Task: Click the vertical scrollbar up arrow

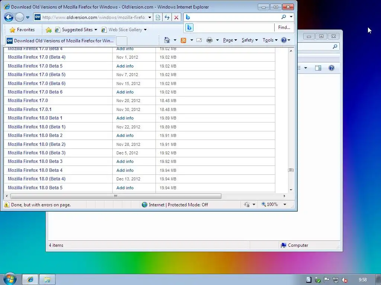Action: 291,50
